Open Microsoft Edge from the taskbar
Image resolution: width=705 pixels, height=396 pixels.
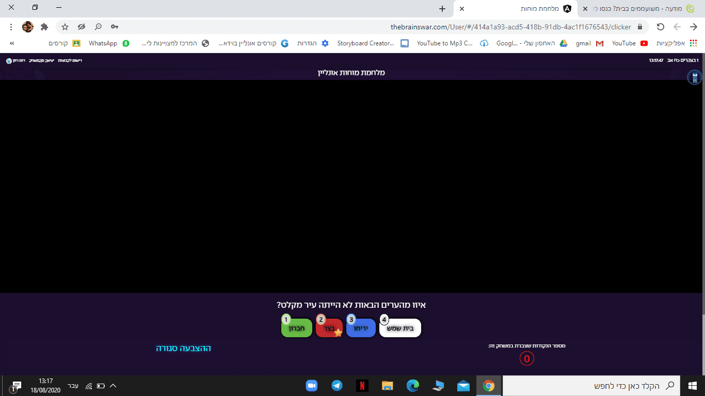[x=412, y=386]
